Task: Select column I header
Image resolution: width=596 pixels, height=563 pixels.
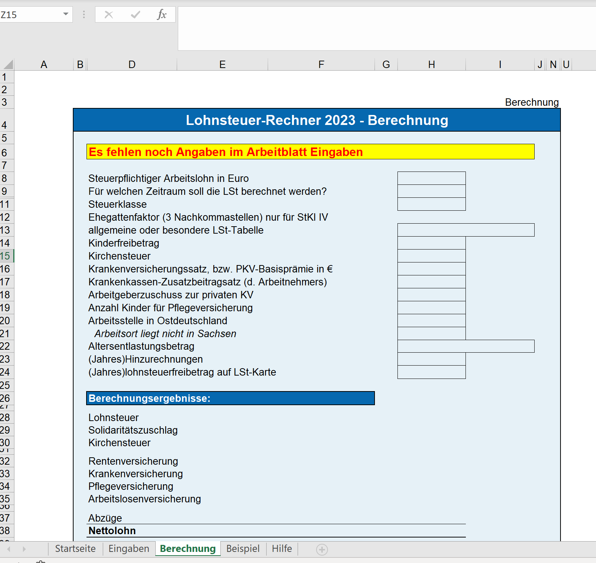Action: coord(500,64)
